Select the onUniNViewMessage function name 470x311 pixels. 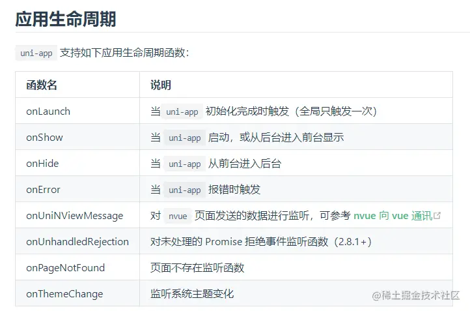click(x=74, y=216)
